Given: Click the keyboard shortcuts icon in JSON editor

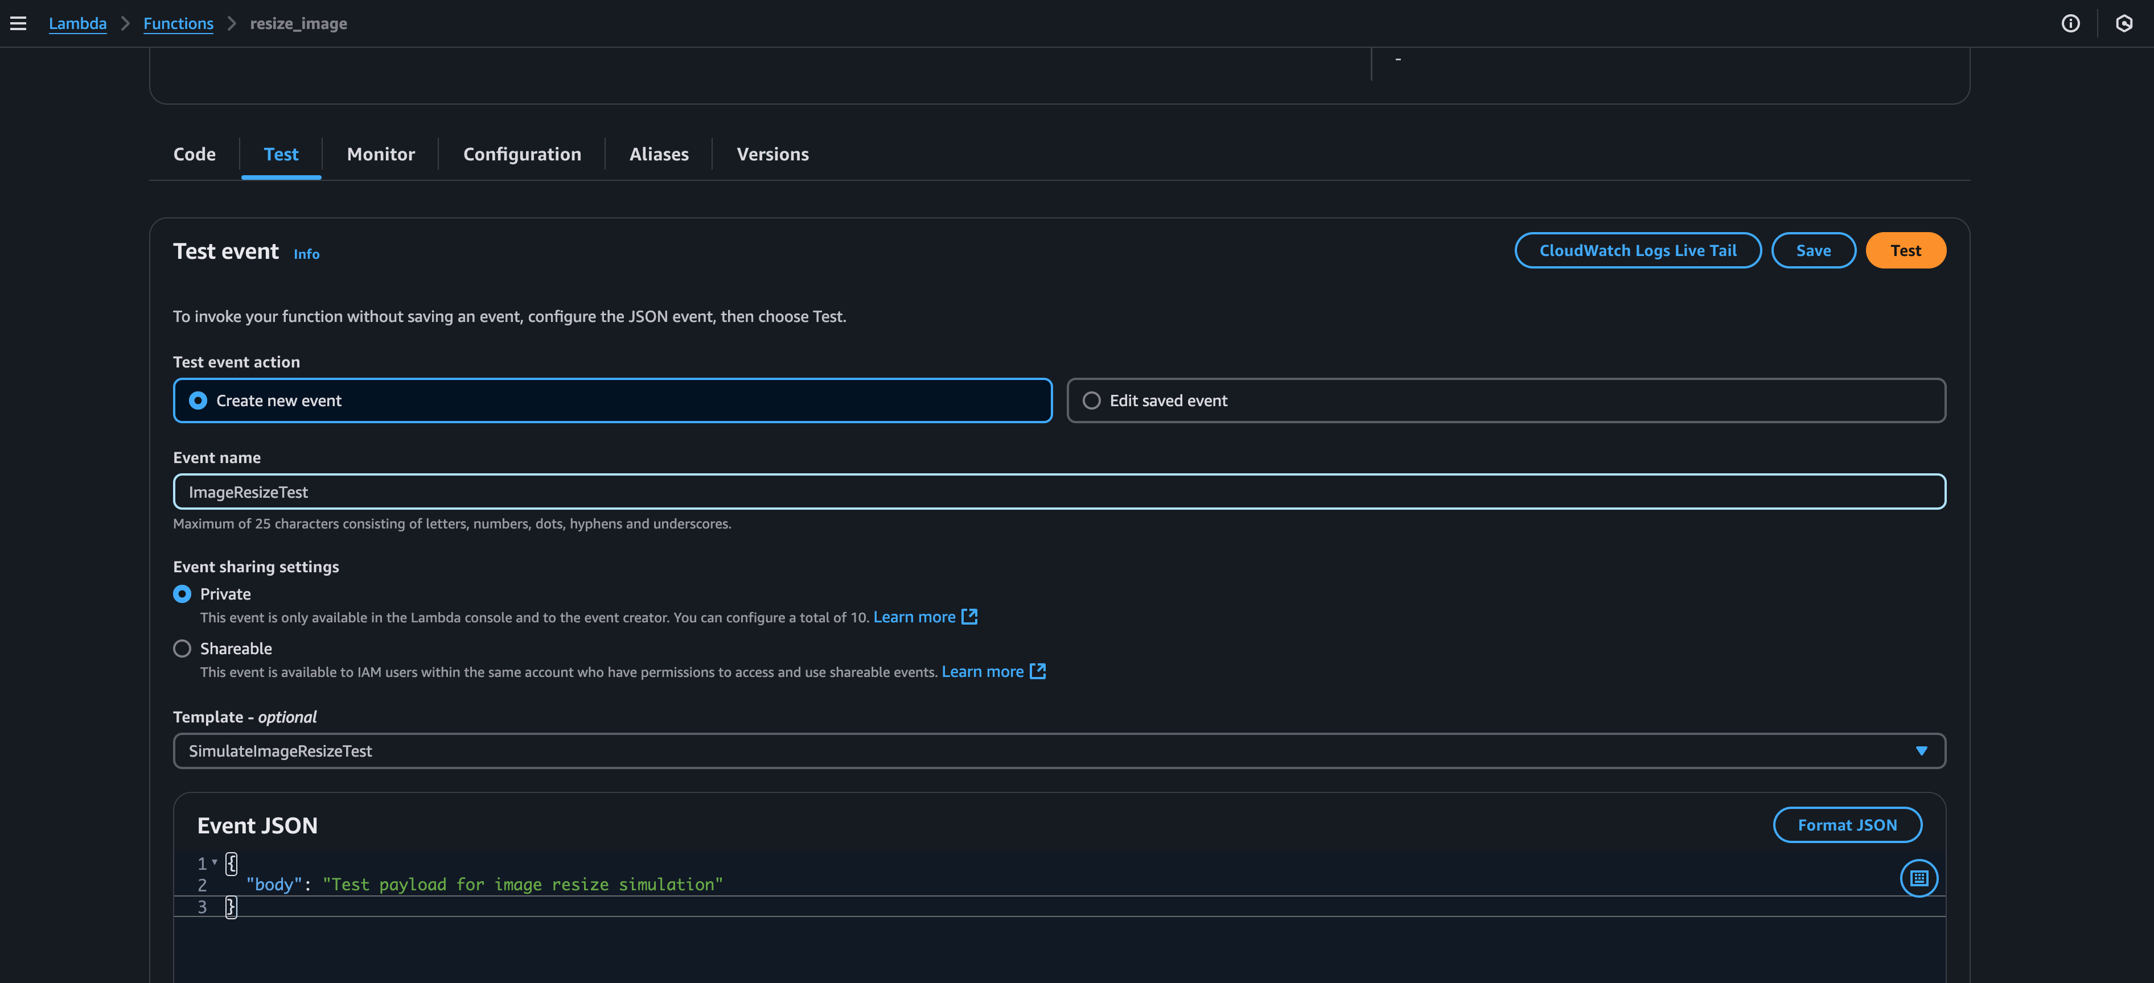Looking at the screenshot, I should coord(1919,878).
